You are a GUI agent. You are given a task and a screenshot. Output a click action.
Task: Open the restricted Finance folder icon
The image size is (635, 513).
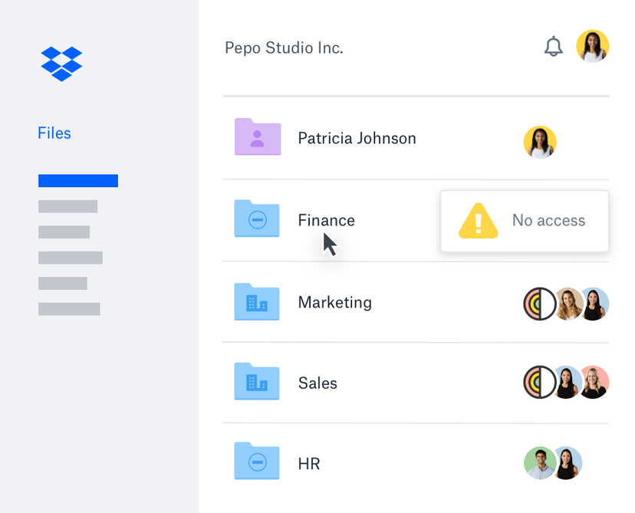257,219
